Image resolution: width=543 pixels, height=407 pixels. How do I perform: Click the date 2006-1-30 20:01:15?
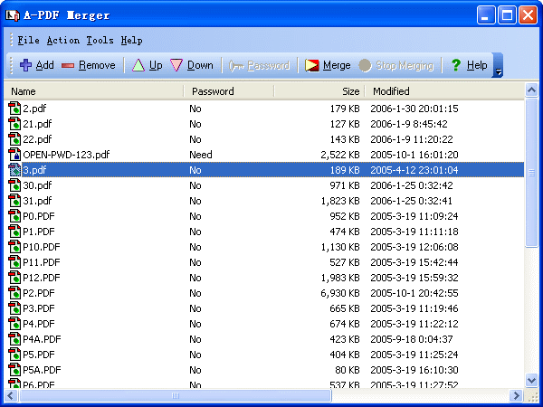(x=414, y=109)
